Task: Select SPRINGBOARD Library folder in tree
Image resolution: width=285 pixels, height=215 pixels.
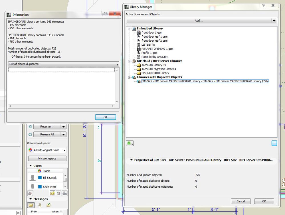Action: [155, 73]
